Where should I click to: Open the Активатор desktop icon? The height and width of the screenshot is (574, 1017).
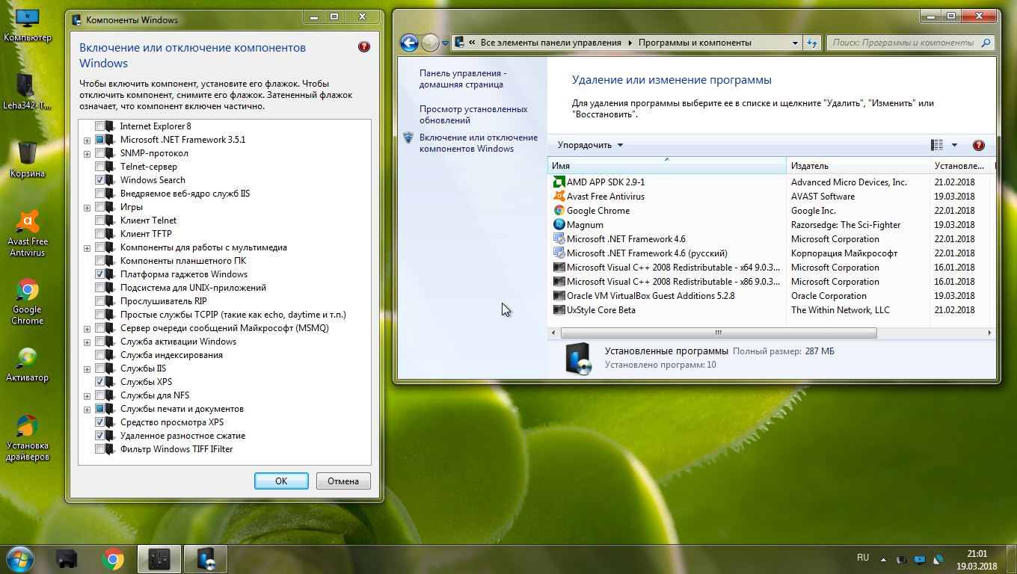[x=28, y=365]
